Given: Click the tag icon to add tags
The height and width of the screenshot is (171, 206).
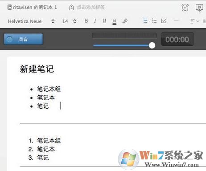Looking at the screenshot, I should point(71,7).
